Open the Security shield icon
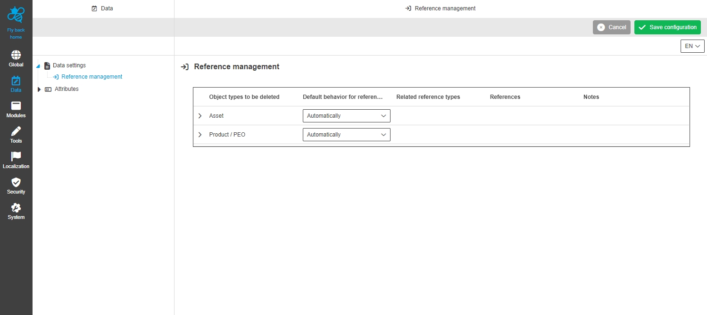The width and height of the screenshot is (707, 315). 16,182
